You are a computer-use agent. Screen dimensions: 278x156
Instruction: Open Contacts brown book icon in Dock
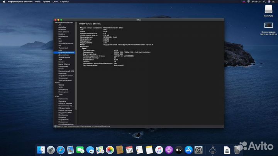120,150
